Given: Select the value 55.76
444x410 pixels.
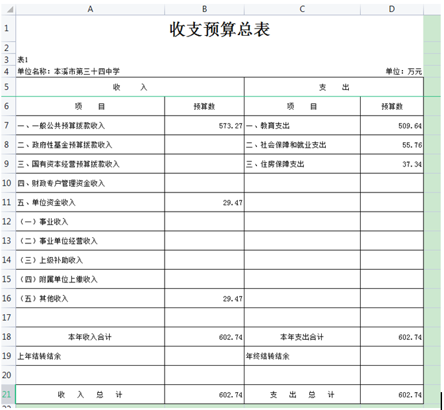Looking at the screenshot, I should (x=392, y=145).
